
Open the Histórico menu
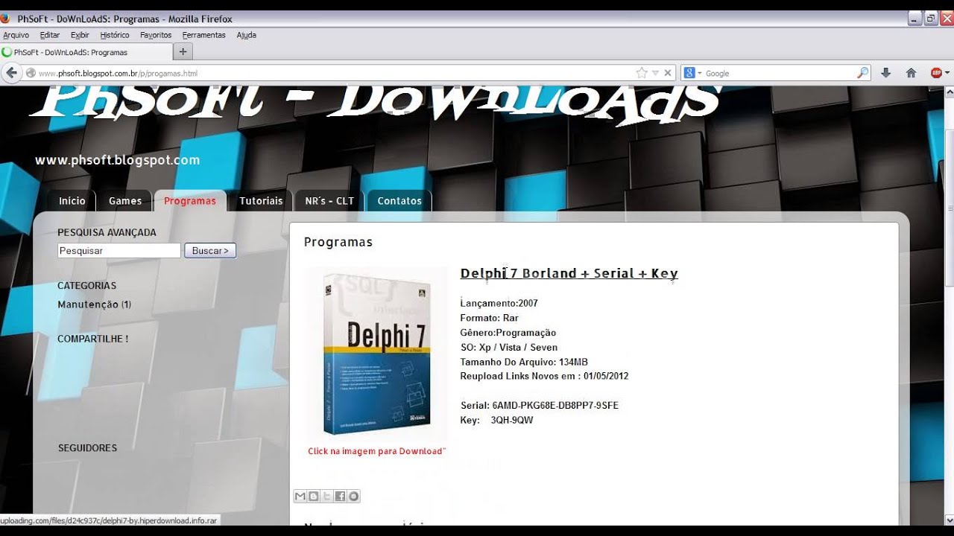pyautogui.click(x=115, y=35)
